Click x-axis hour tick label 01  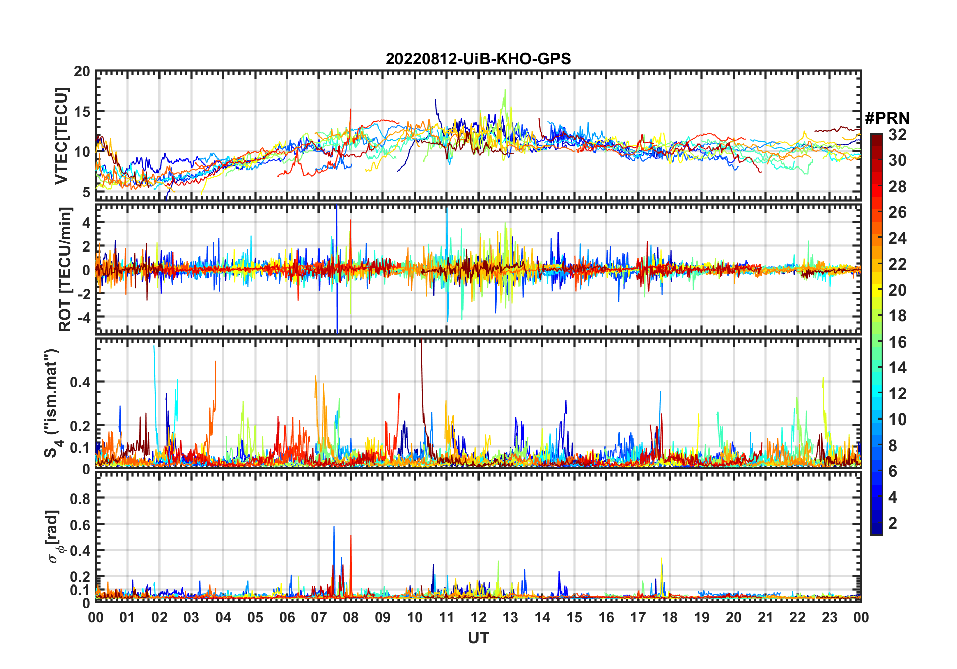point(127,617)
